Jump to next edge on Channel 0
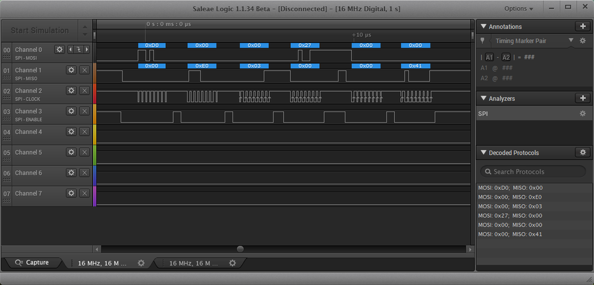The width and height of the screenshot is (594, 285). coord(87,49)
